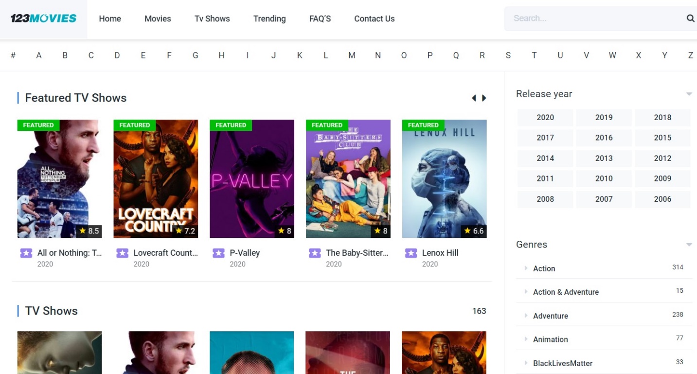Open the Home menu item

(110, 18)
